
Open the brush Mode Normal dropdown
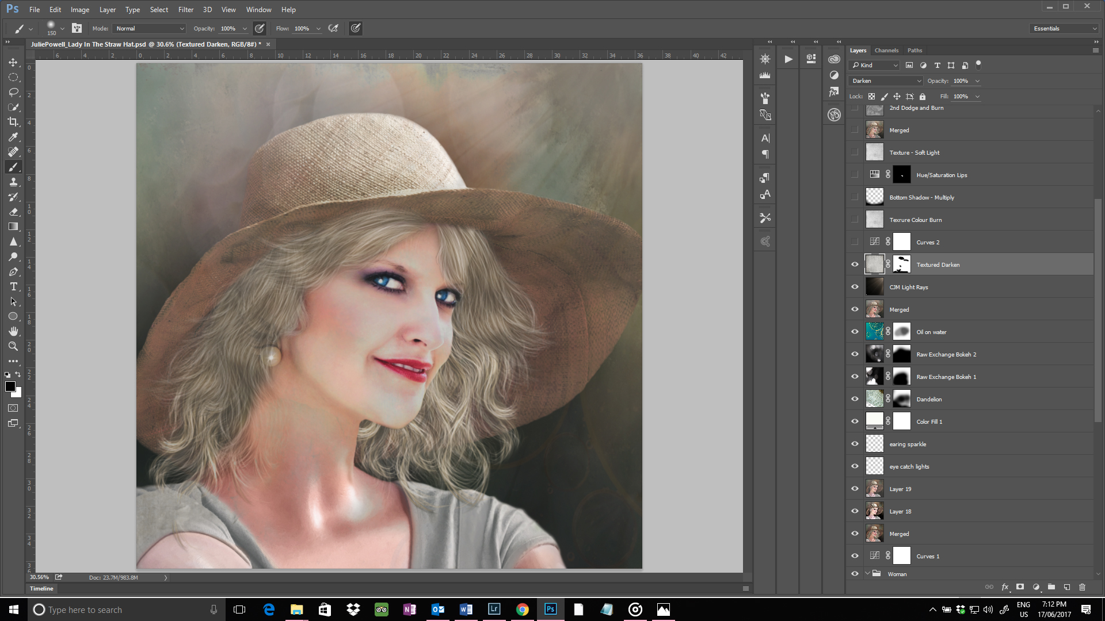[150, 28]
